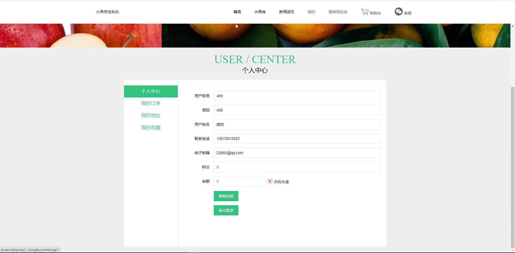Open 我的地址 in sidebar
Screen dimensions: 515x253
151,115
